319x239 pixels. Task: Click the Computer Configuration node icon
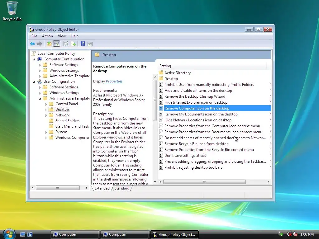coord(40,59)
